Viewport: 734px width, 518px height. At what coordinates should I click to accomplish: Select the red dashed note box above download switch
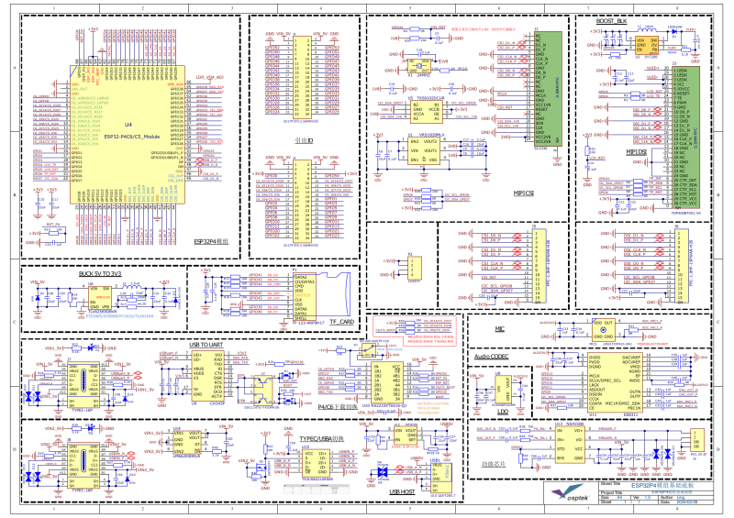[415, 331]
